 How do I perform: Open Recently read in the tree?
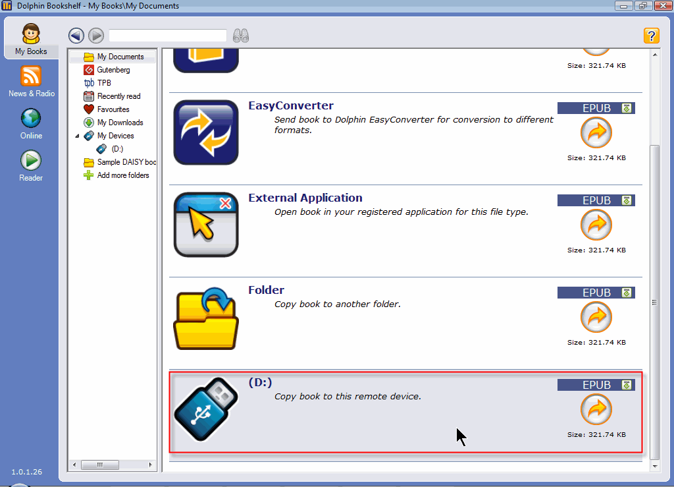(x=118, y=96)
